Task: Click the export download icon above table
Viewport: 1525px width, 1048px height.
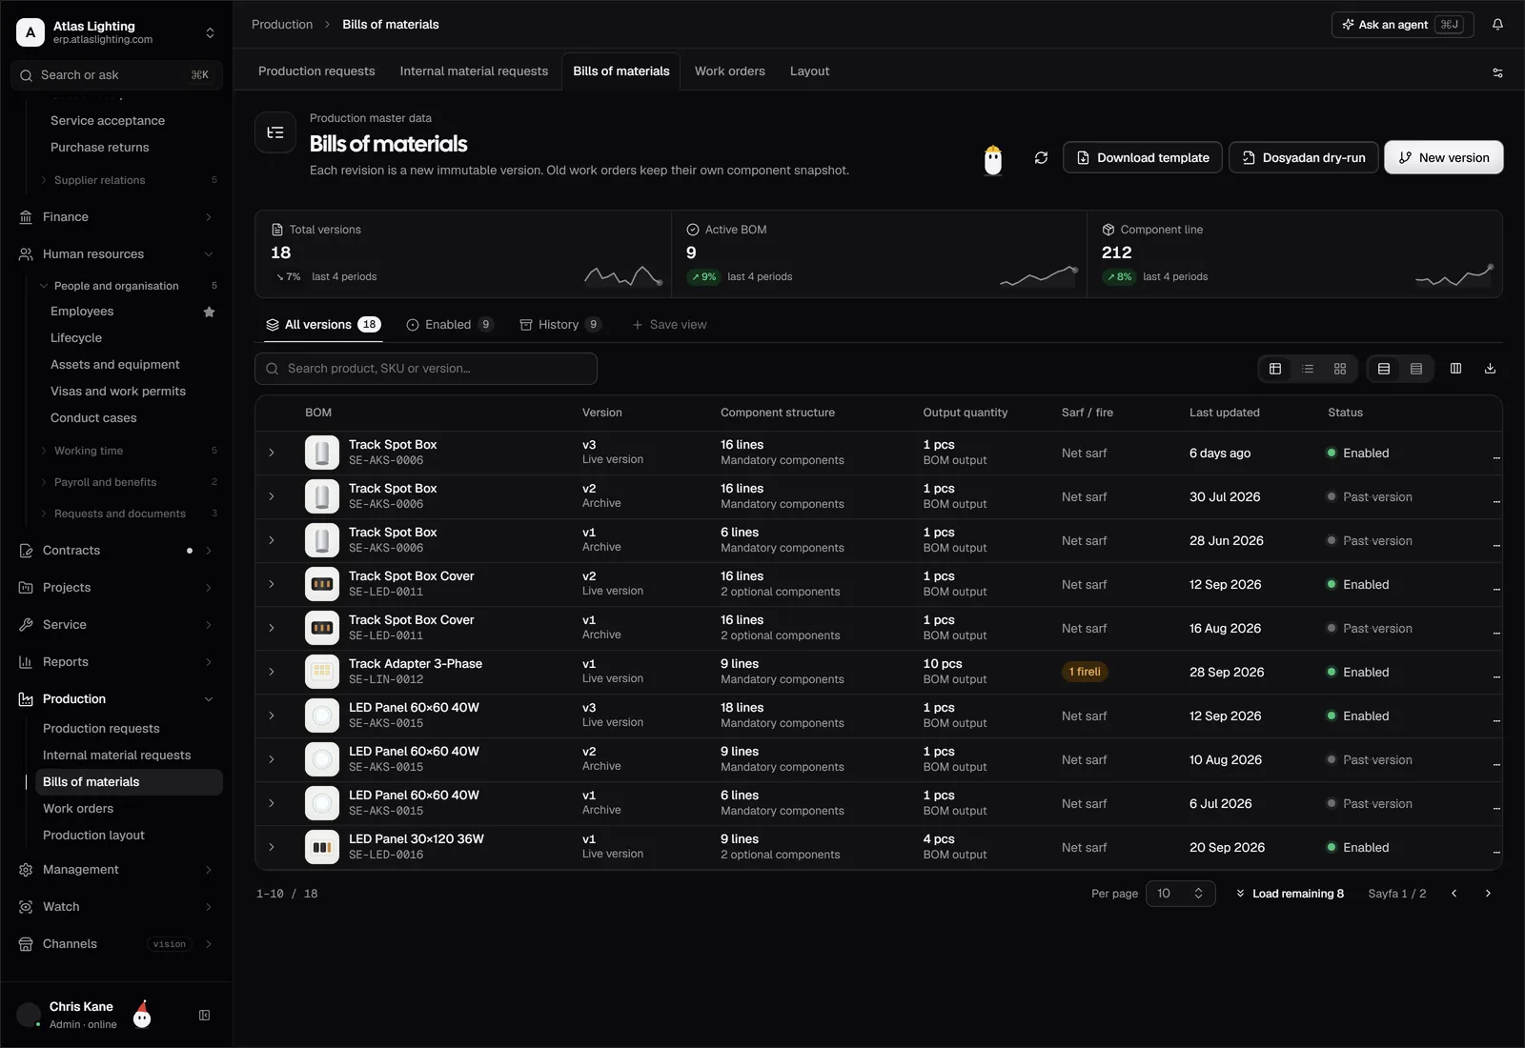Action: coord(1490,369)
